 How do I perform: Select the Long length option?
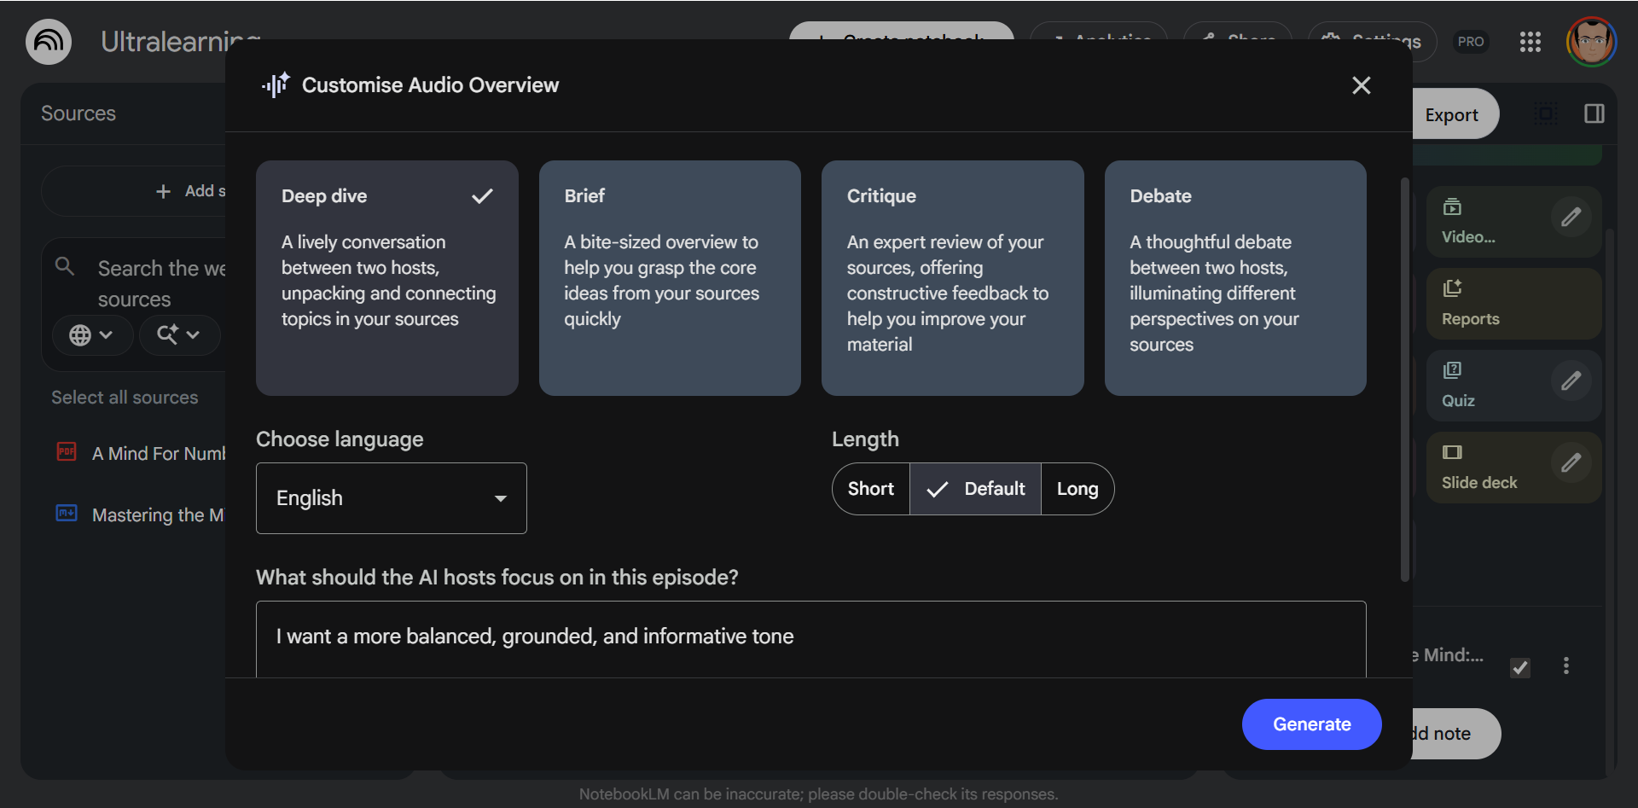1077,489
